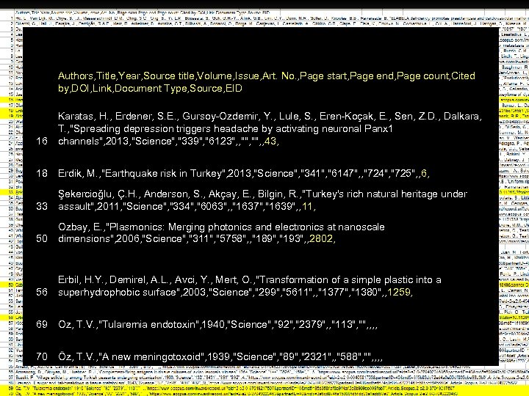Image resolution: width=529 pixels, height=396 pixels.
Task: Select row number 16 label
Action: point(42,141)
